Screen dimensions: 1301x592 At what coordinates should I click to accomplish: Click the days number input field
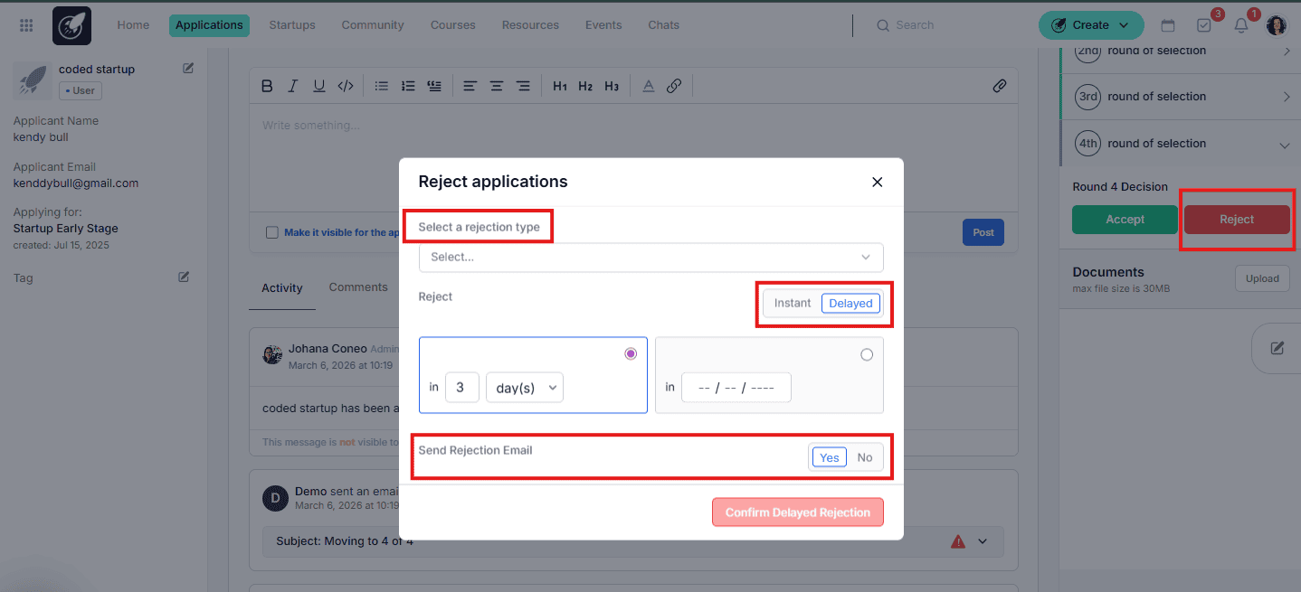[x=461, y=388]
